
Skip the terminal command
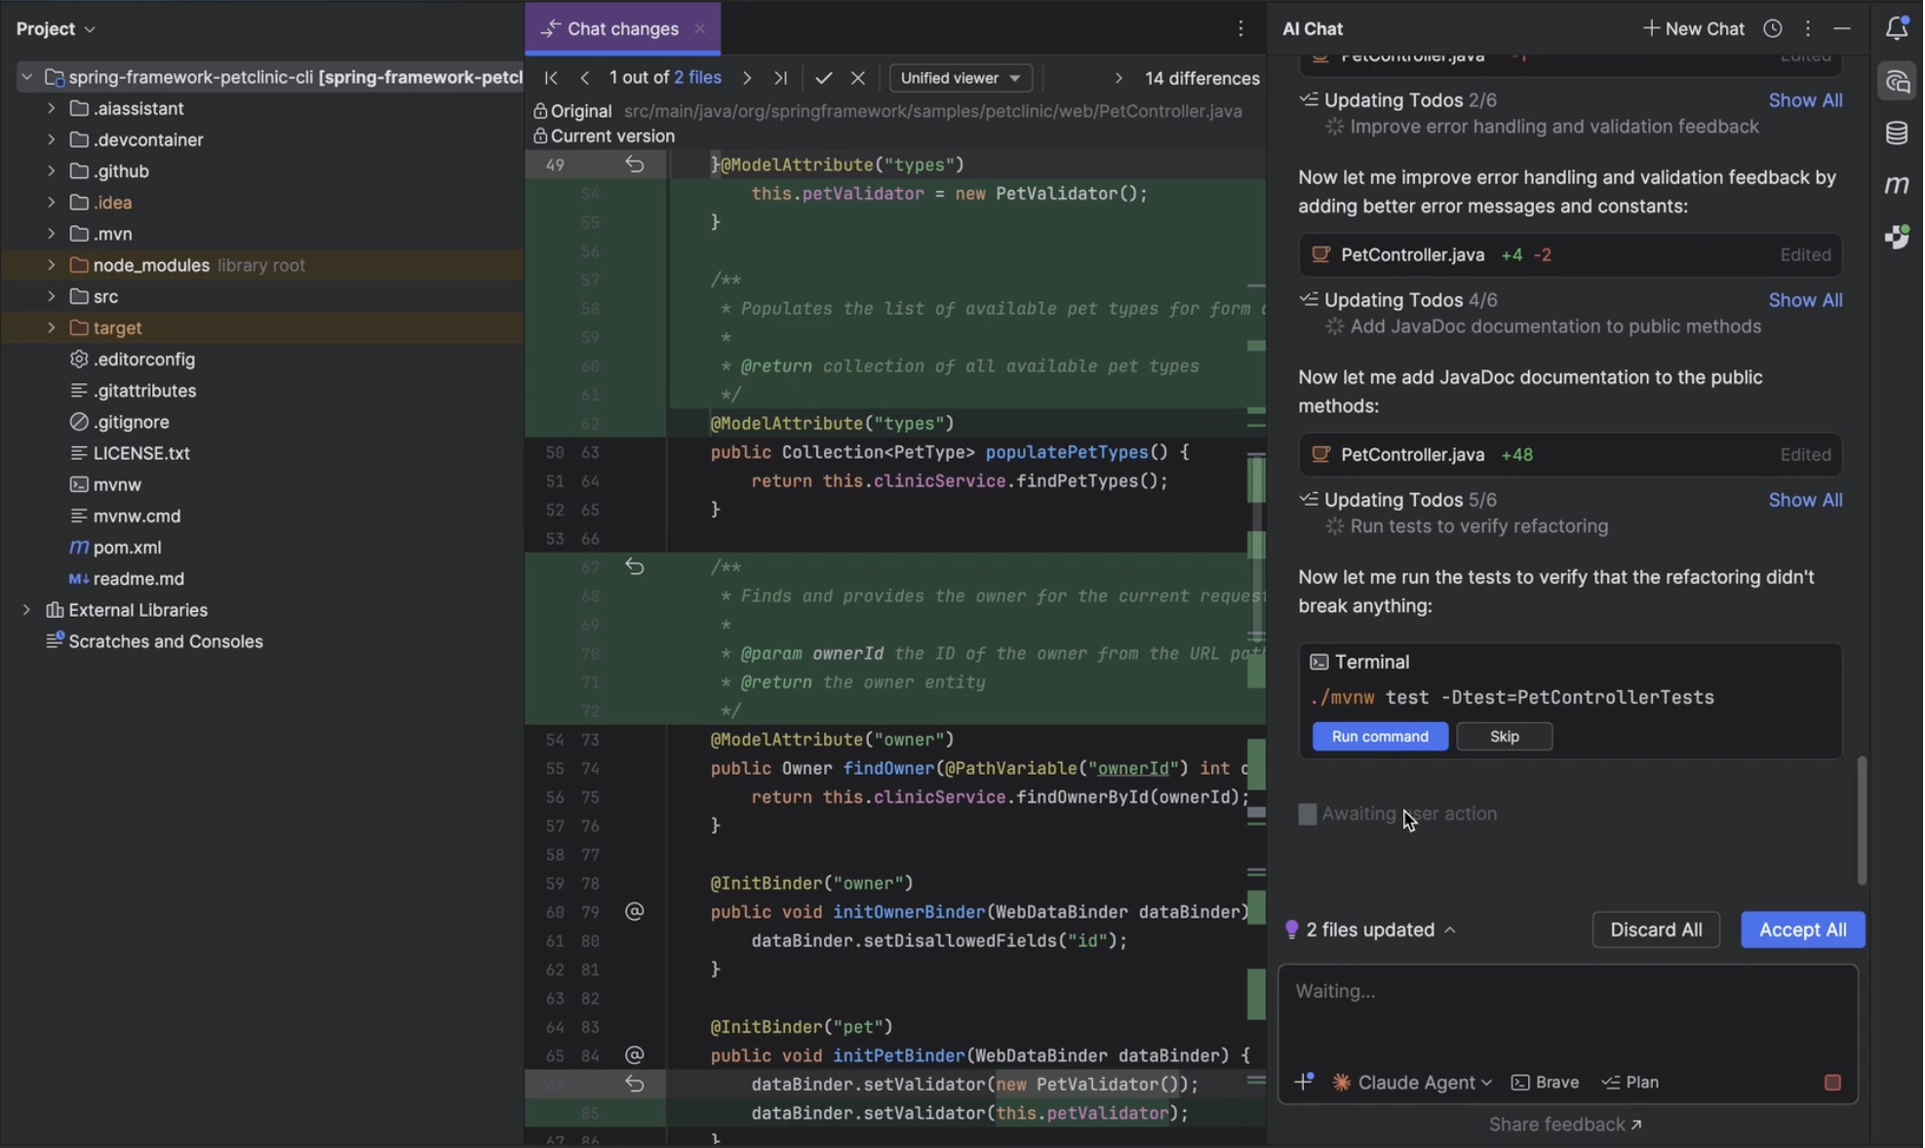(1505, 737)
